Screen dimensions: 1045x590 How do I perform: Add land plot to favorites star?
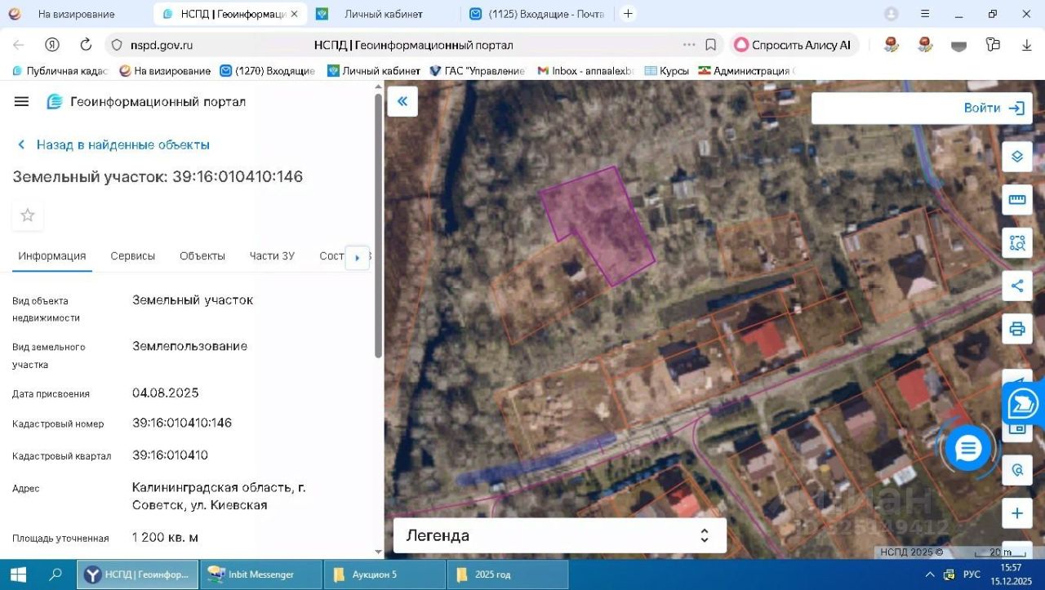(x=28, y=215)
